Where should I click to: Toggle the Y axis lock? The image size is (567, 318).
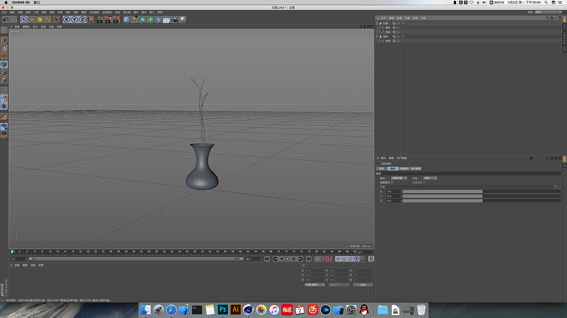coord(74,19)
